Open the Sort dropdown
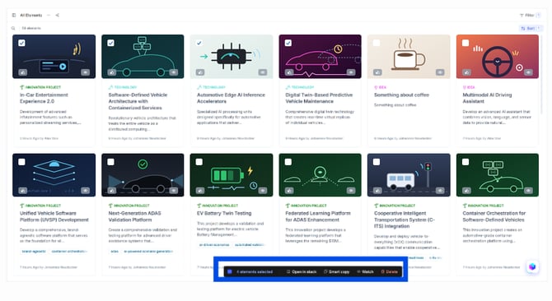Screen dimensions: 552x301 pos(531,28)
